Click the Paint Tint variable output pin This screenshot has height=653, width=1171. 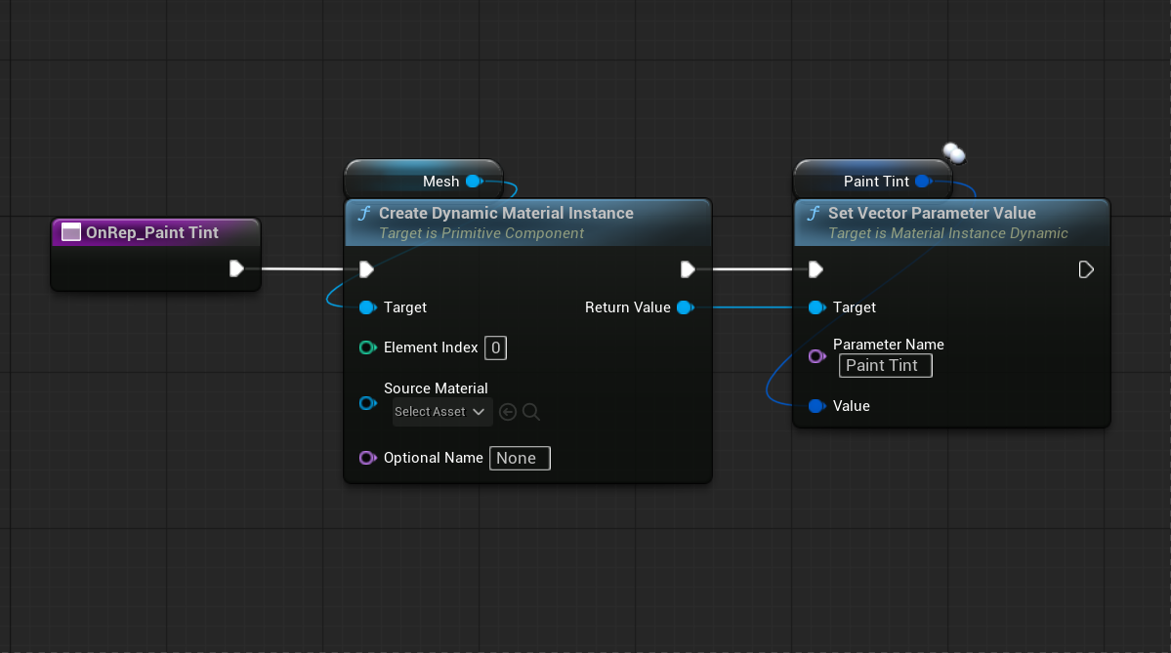coord(922,182)
